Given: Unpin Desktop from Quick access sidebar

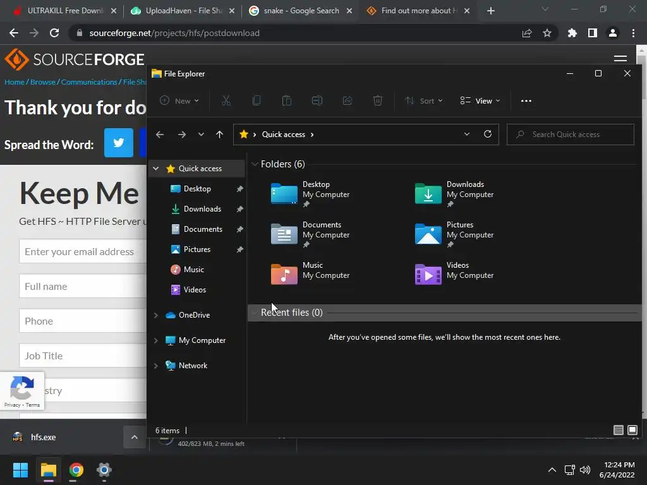Looking at the screenshot, I should [239, 189].
